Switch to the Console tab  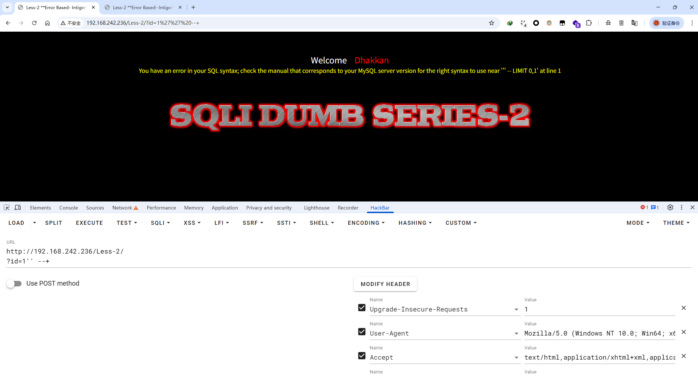tap(69, 208)
